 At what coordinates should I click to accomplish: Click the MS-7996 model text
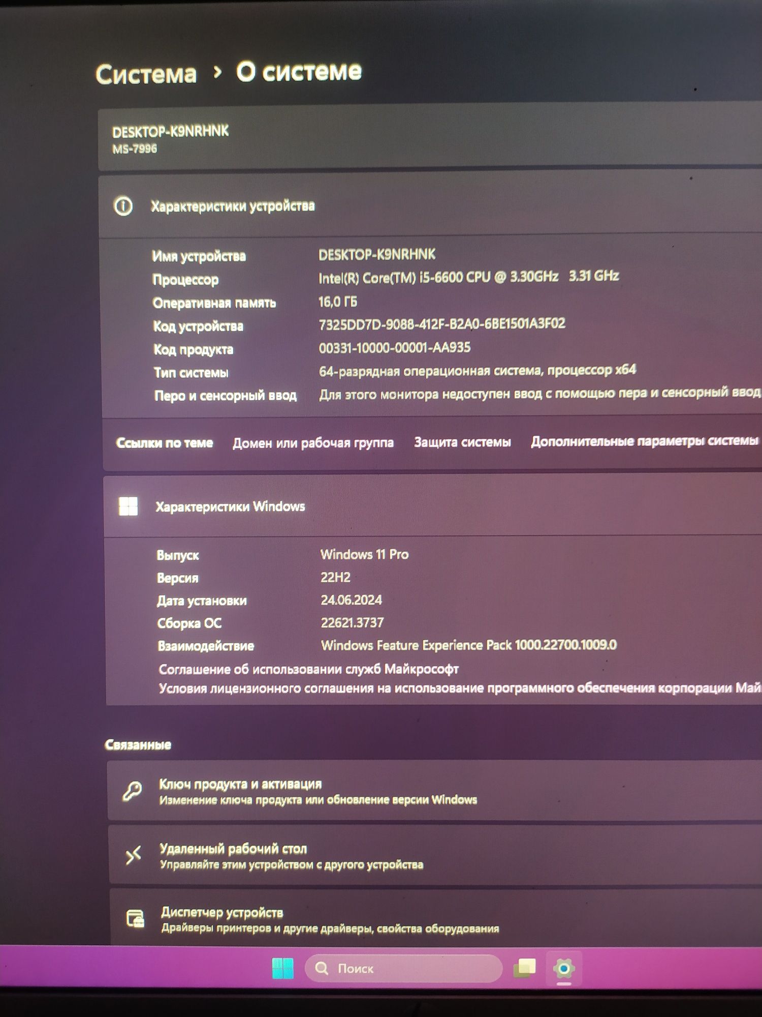point(135,149)
